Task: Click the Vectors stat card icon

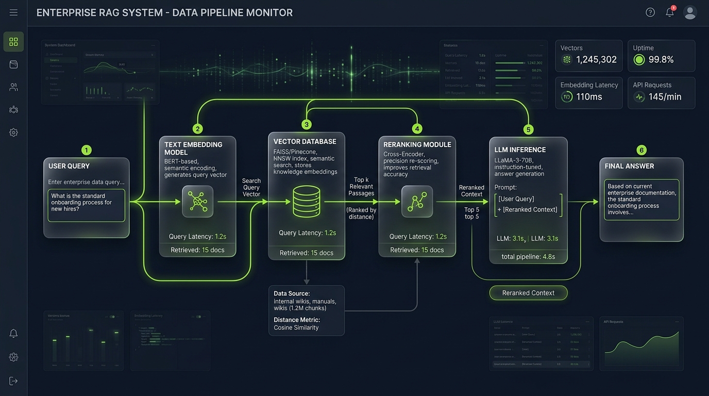Action: tap(567, 59)
